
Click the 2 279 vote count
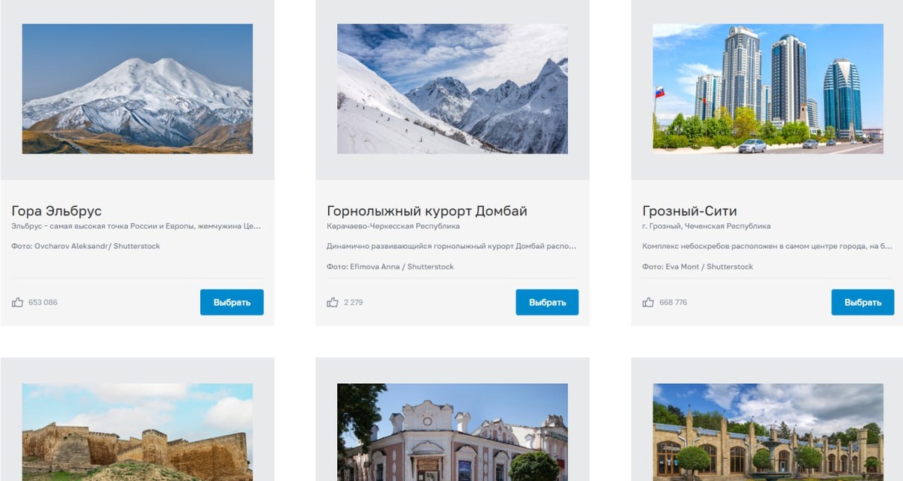click(354, 303)
